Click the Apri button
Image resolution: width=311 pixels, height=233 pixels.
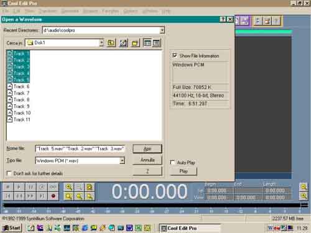tap(147, 148)
